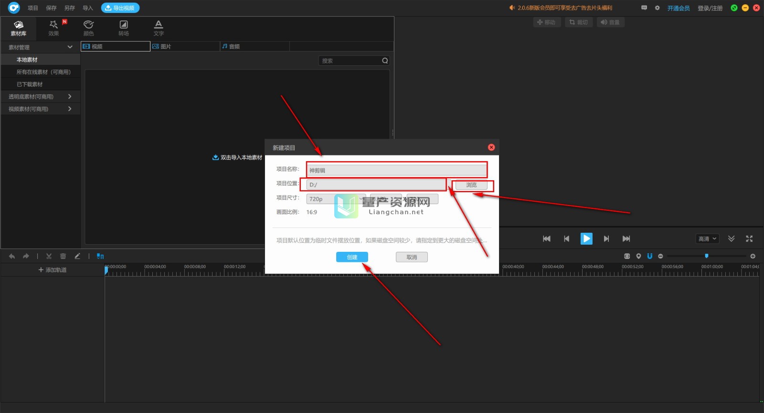This screenshot has height=413, width=764.
Task: Click the plus zoom-in timeline icon
Action: pos(753,256)
